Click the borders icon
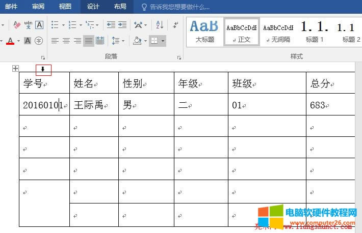Screen dimensions: 362x233 pos(154,41)
